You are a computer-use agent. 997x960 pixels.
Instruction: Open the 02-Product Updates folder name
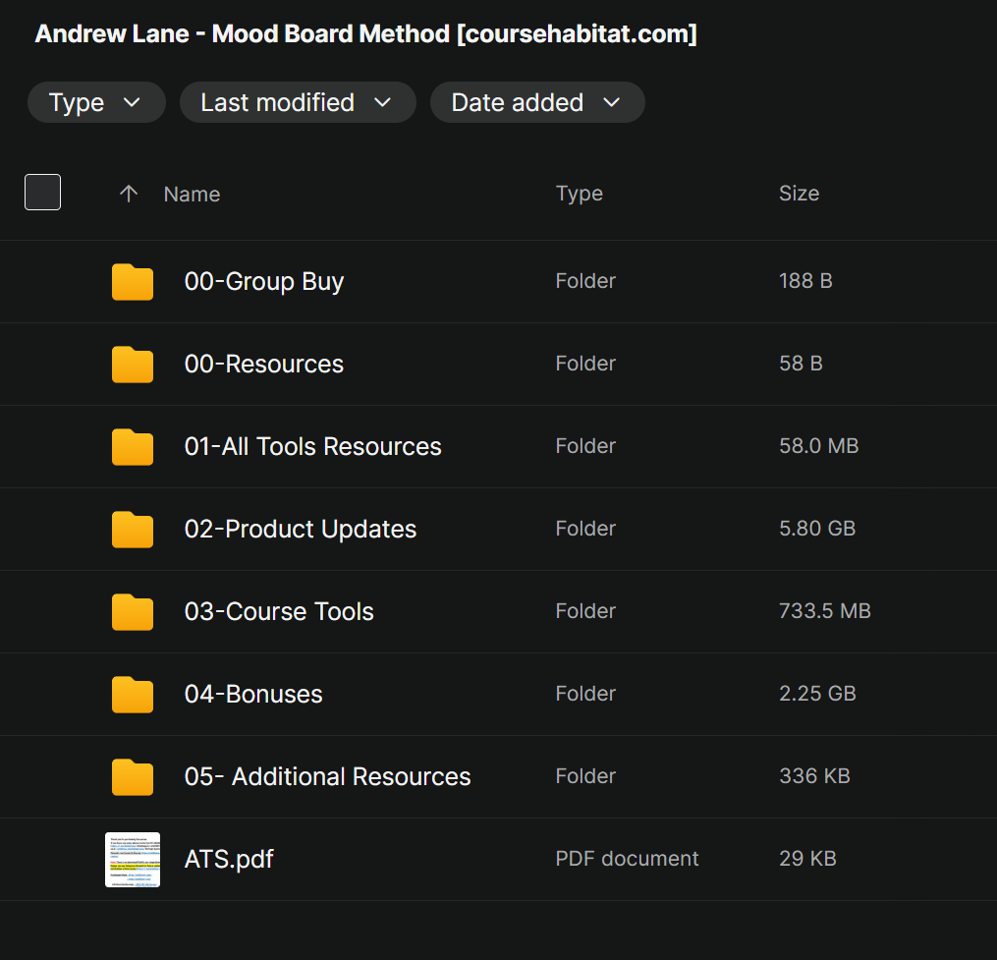tap(300, 530)
